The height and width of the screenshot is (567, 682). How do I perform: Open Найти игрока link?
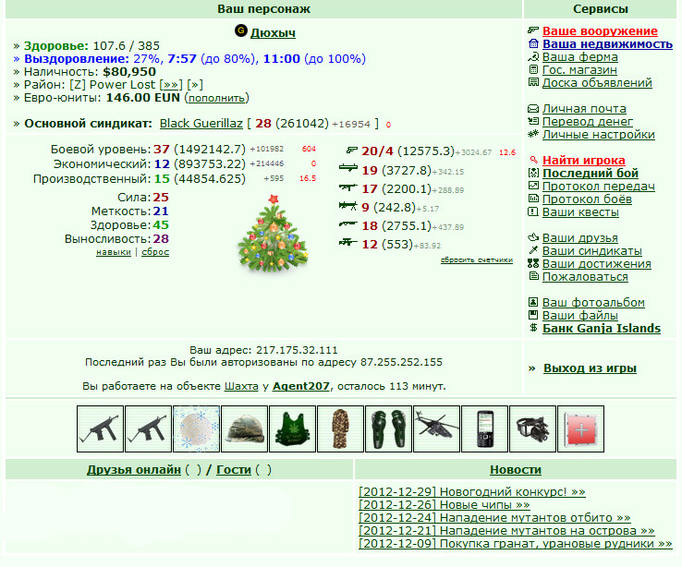click(x=584, y=161)
